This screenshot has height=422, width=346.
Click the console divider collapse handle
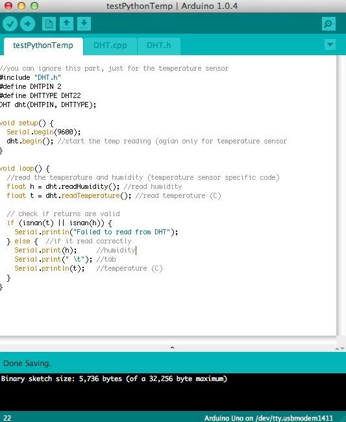pyautogui.click(x=172, y=348)
